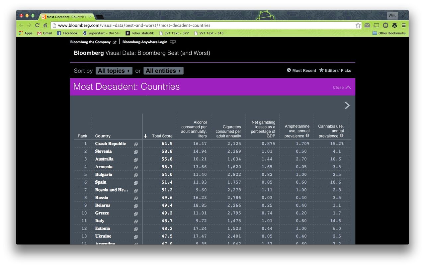Click the Buffer stack extension icon
This screenshot has height=267, width=425.
pos(394,25)
